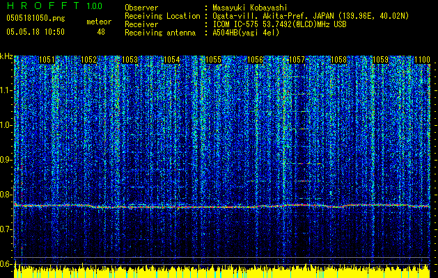Viewport: 438px width, 278px height.
Task: Select the 1053 time marker
Action: click(130, 60)
